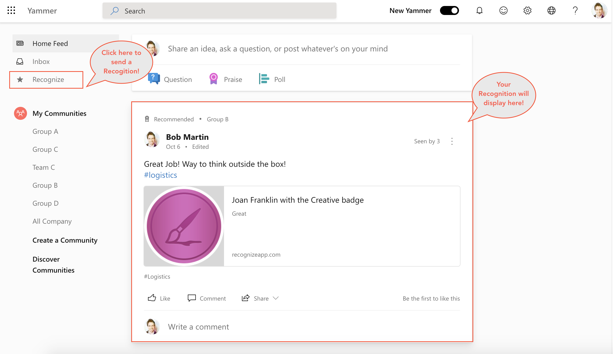The image size is (613, 354).
Task: Click the globe language icon
Action: pos(551,10)
